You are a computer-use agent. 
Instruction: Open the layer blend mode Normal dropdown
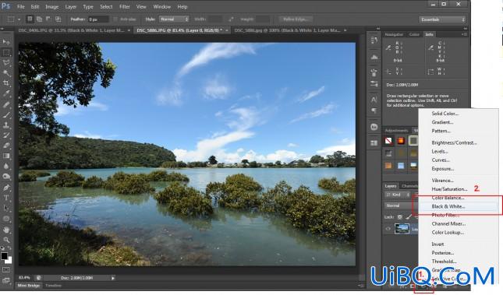[x=401, y=205]
